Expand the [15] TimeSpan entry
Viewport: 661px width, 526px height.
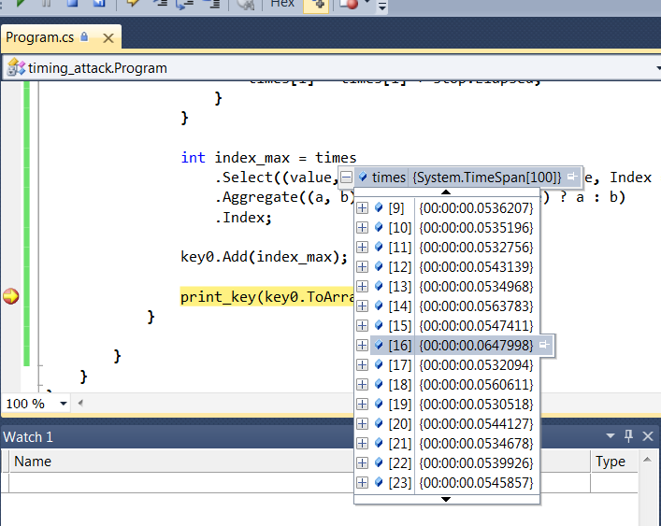click(x=362, y=325)
